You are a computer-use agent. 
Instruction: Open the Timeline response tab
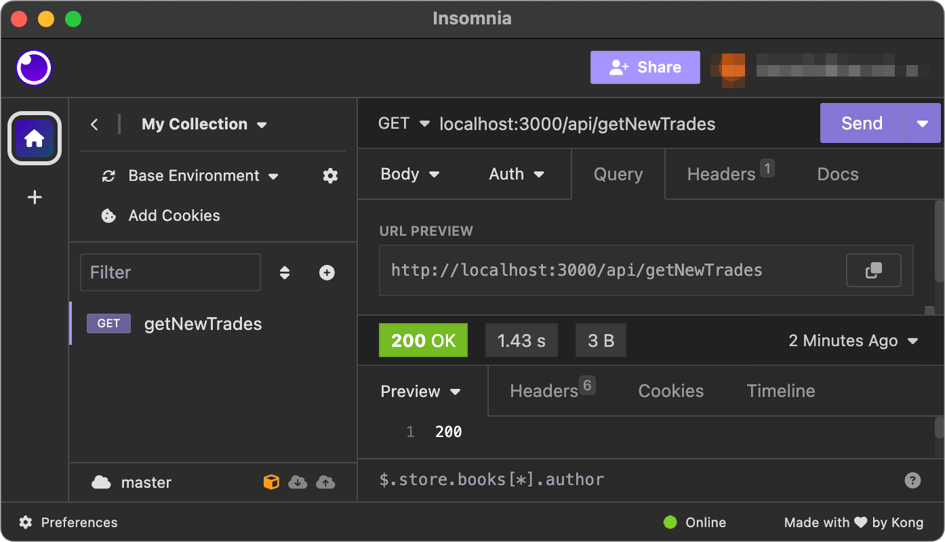click(781, 391)
